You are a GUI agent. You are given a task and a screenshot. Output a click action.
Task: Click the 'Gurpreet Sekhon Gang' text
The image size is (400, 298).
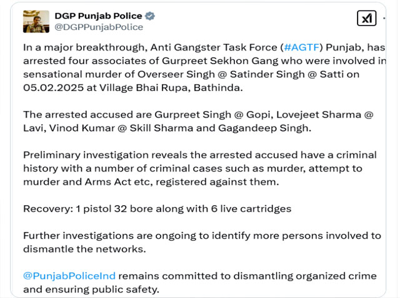pos(220,61)
